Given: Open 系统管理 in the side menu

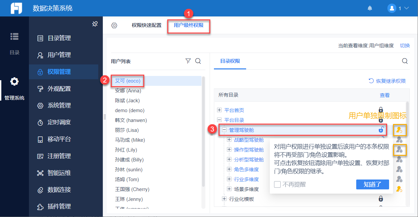Looking at the screenshot, I should pos(59,106).
